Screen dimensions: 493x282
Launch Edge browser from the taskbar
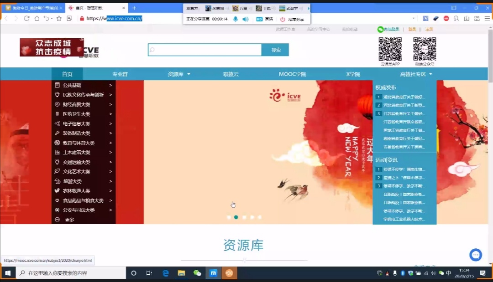point(165,273)
